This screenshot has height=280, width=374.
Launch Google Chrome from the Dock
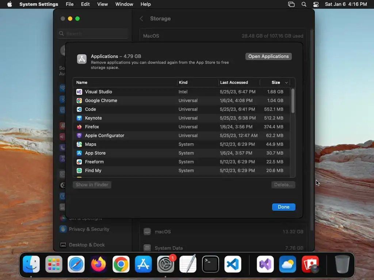point(121,264)
